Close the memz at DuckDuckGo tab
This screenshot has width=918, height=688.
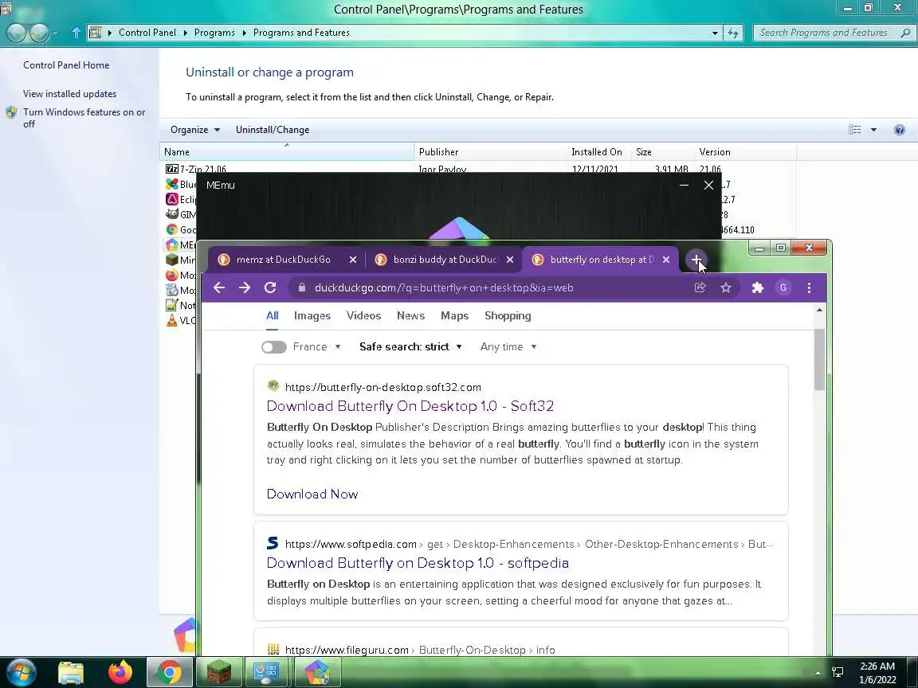coord(352,260)
